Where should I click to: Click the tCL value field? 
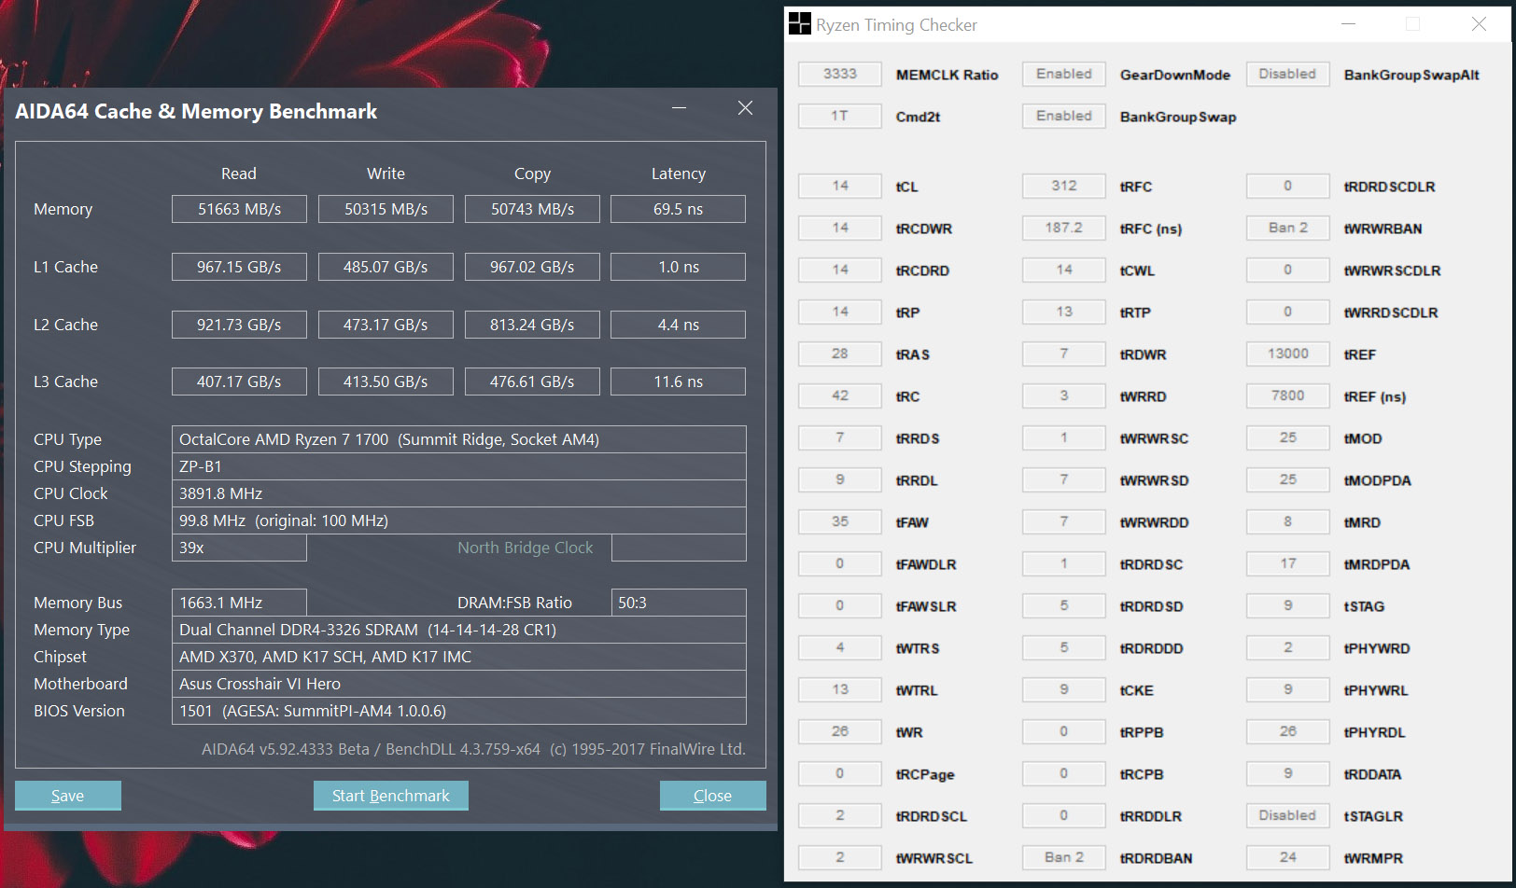point(840,186)
